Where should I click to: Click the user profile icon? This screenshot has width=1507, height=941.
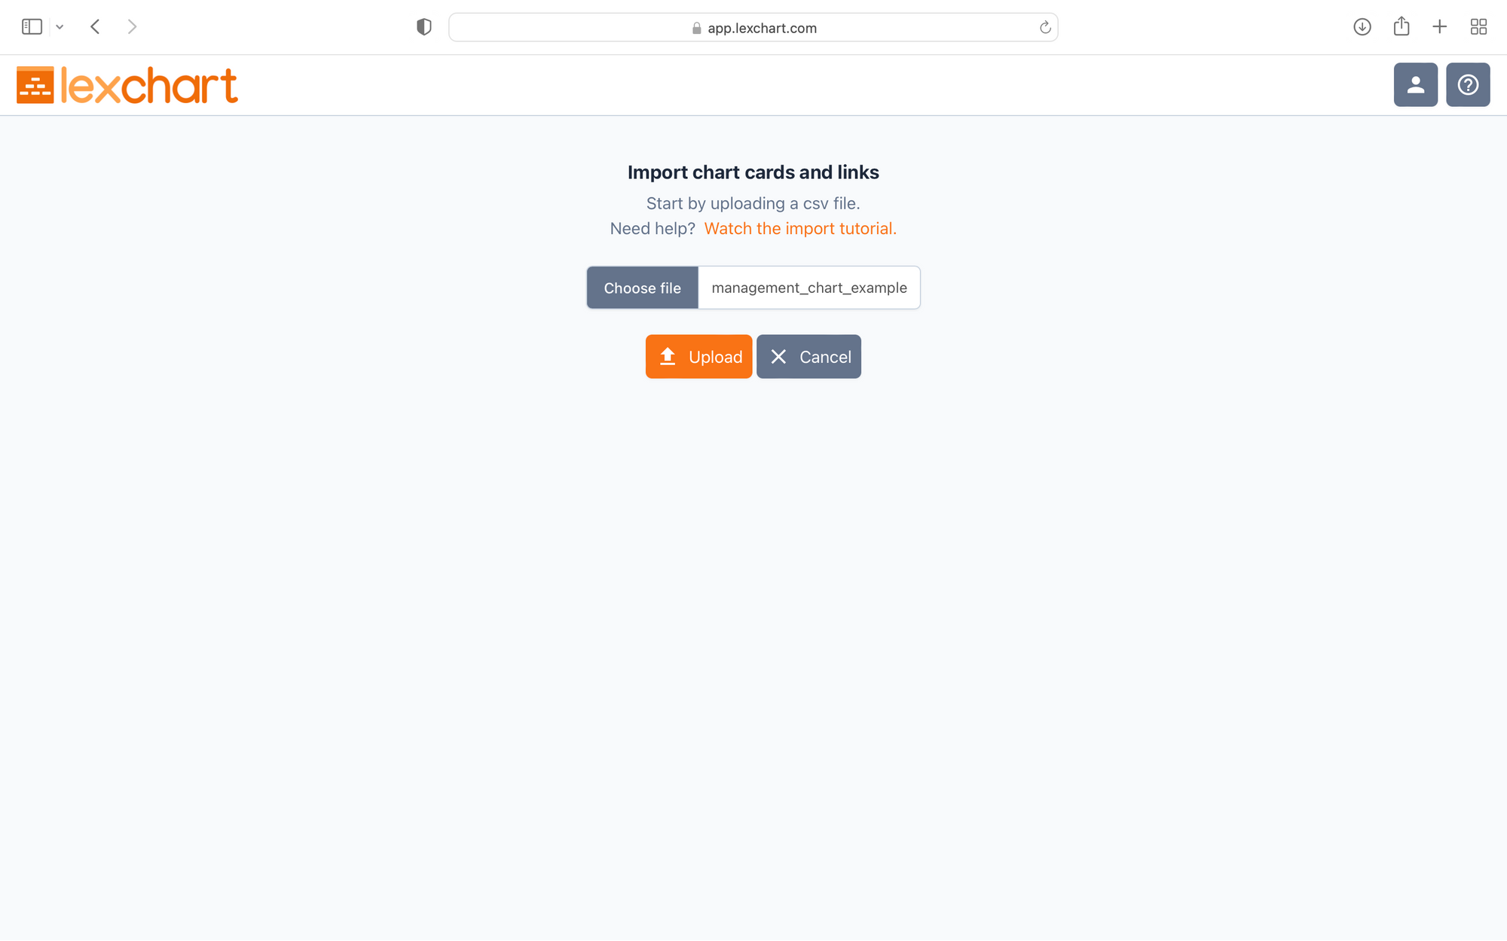(1416, 84)
